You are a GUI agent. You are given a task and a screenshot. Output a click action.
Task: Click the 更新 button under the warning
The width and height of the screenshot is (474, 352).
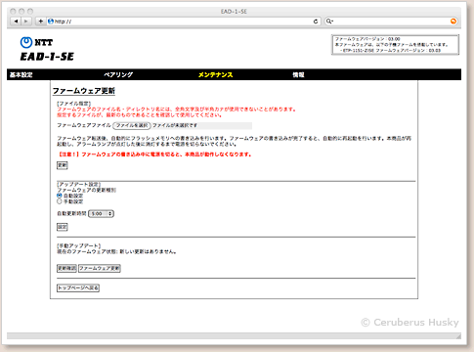click(63, 165)
